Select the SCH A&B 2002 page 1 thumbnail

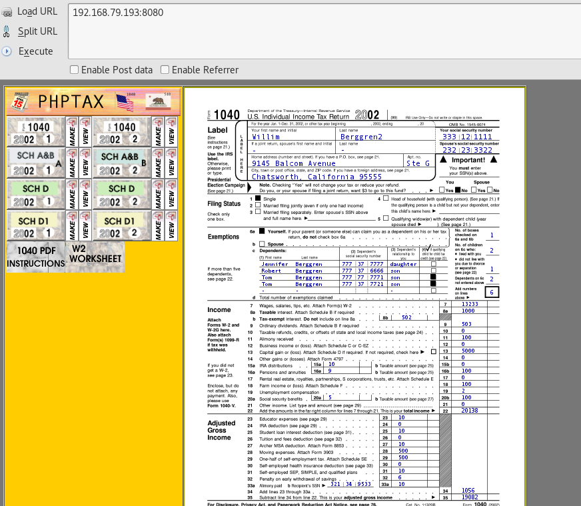point(36,163)
